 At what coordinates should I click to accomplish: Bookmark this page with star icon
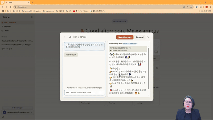pos(191,7)
